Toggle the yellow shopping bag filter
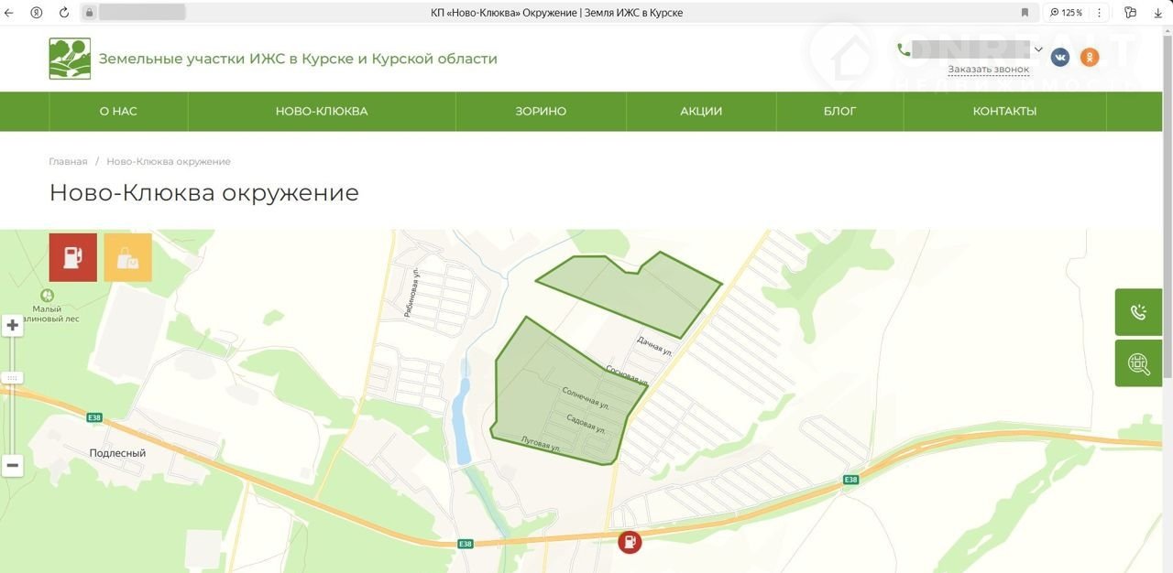The width and height of the screenshot is (1173, 573). (x=127, y=257)
